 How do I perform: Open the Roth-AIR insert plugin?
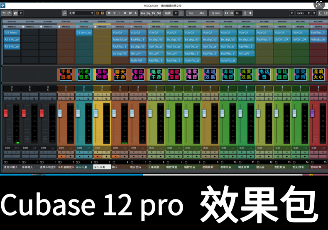[138, 60]
